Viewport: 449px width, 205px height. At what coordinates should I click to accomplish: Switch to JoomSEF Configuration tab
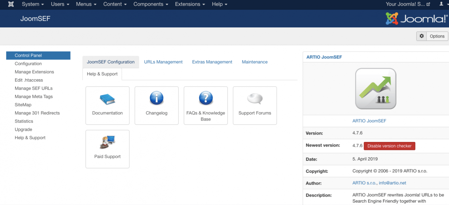pos(111,62)
